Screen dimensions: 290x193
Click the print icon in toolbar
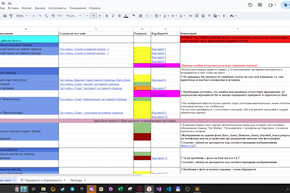5,16
